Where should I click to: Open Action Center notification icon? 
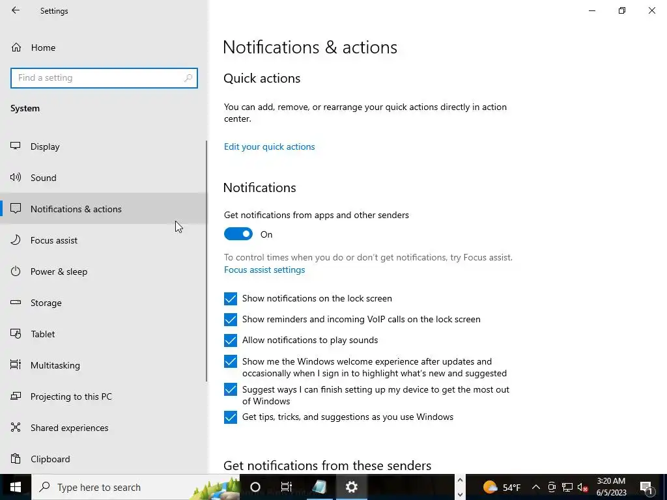click(647, 487)
